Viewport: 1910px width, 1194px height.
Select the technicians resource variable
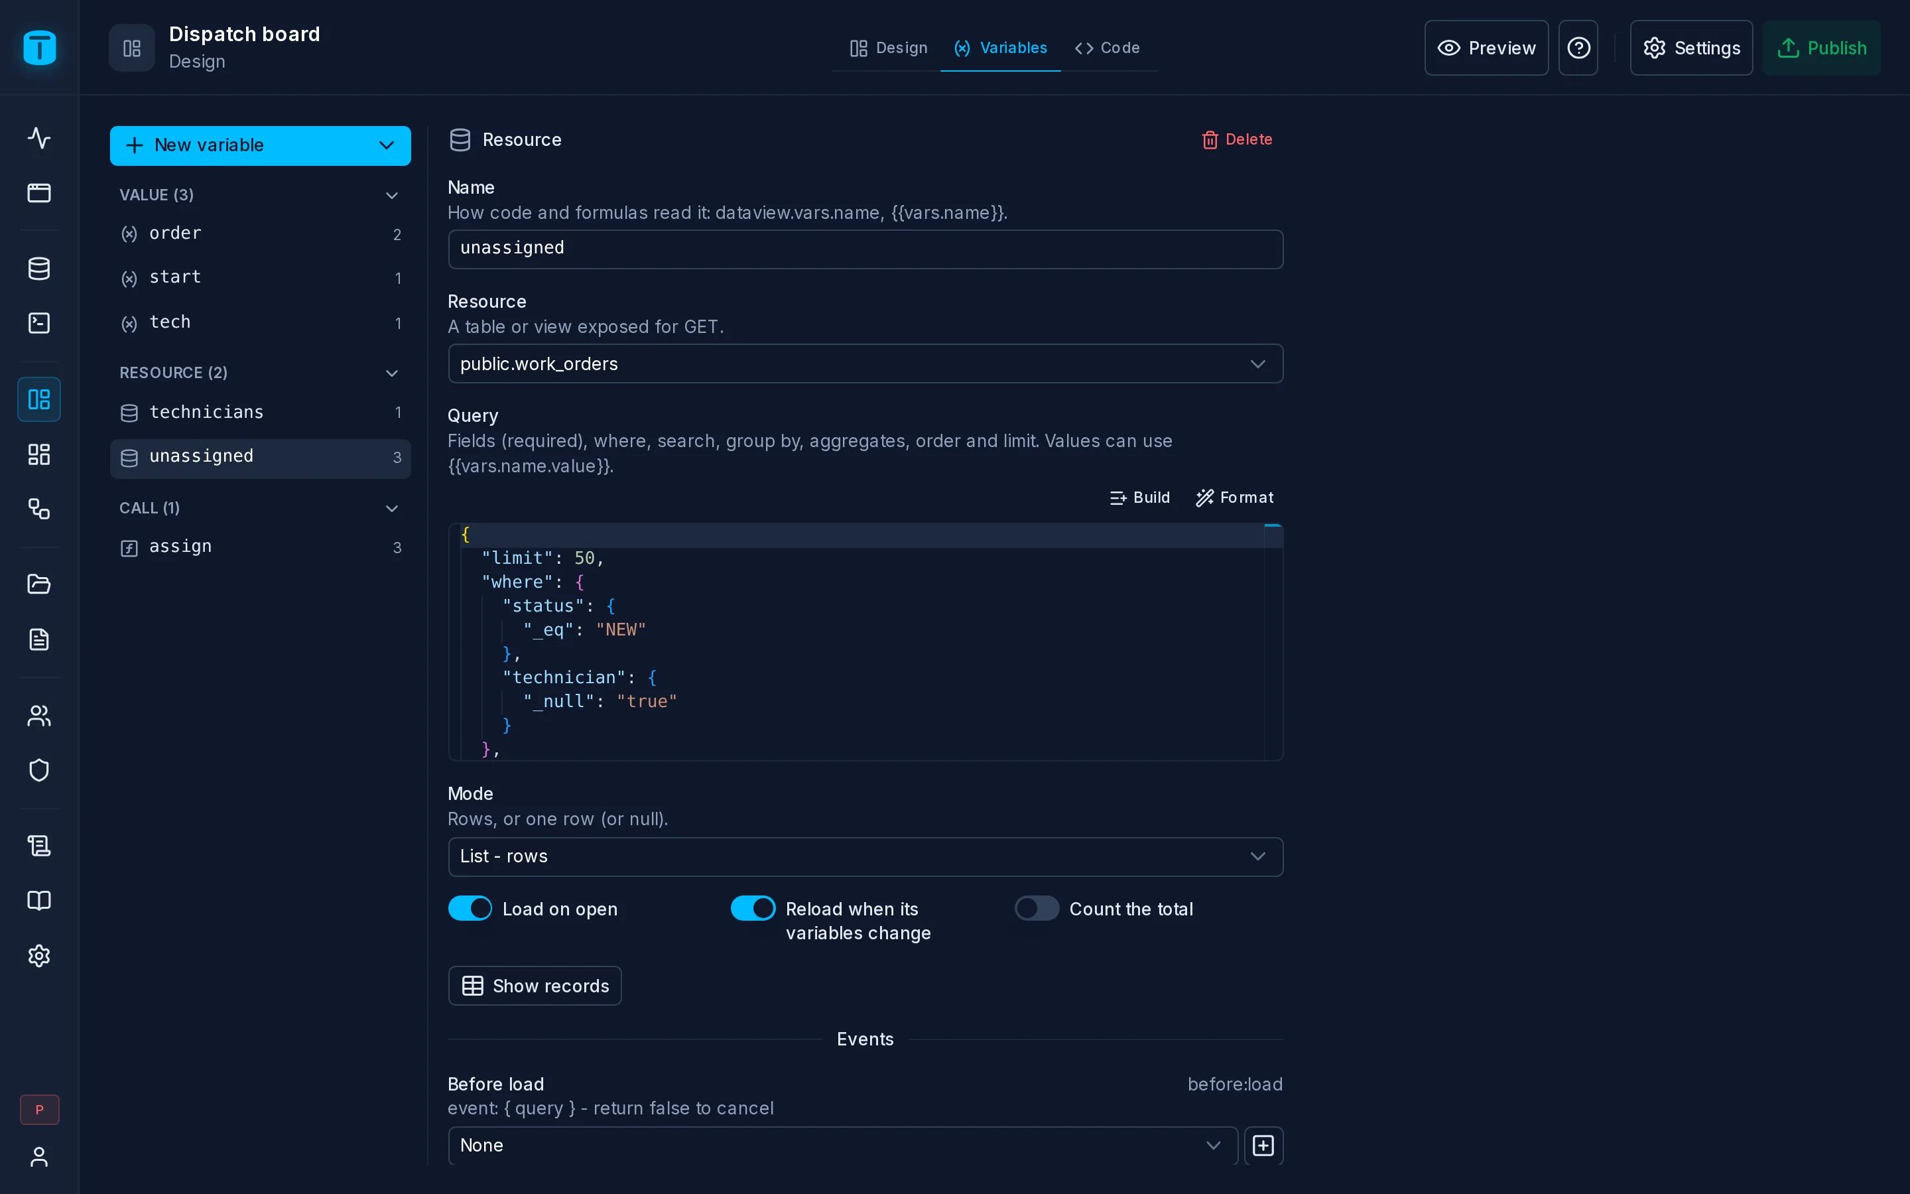(x=260, y=413)
